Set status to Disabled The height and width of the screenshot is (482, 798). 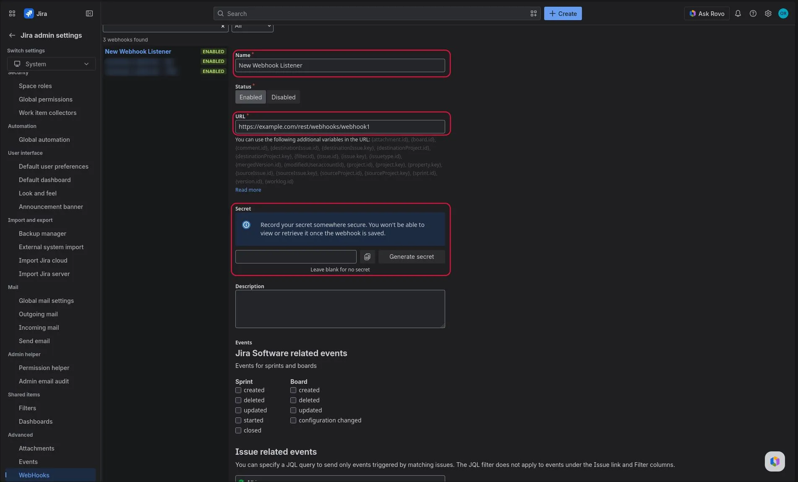click(283, 97)
